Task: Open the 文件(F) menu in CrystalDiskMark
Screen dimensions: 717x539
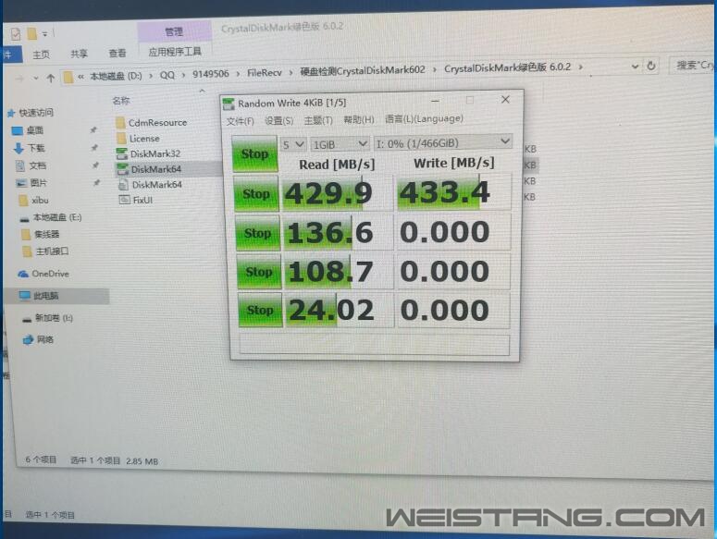Action: point(240,121)
